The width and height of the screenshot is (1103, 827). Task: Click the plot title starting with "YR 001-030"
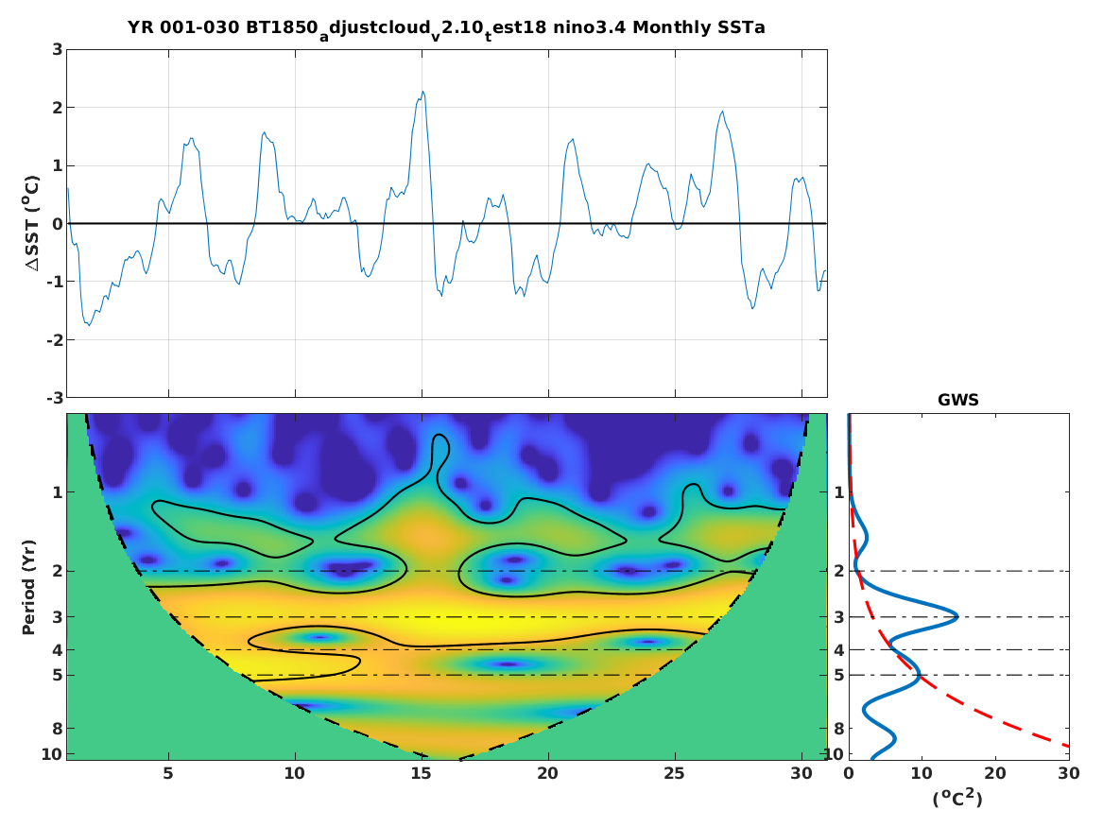[x=446, y=29]
